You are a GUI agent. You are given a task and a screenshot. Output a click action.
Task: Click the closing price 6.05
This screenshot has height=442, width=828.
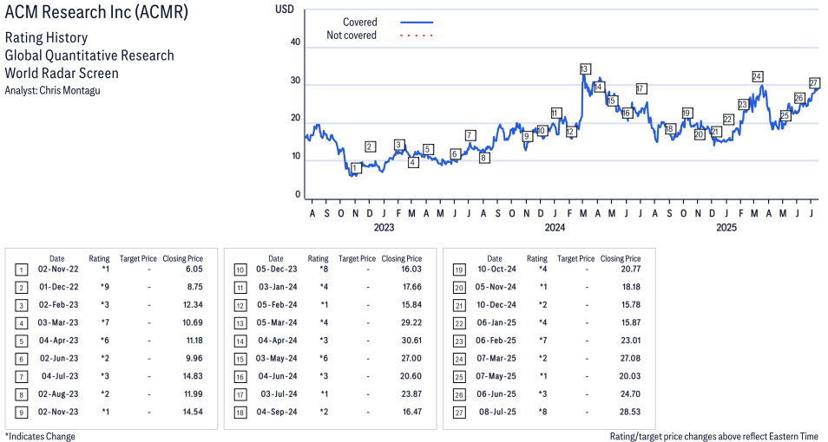click(194, 269)
